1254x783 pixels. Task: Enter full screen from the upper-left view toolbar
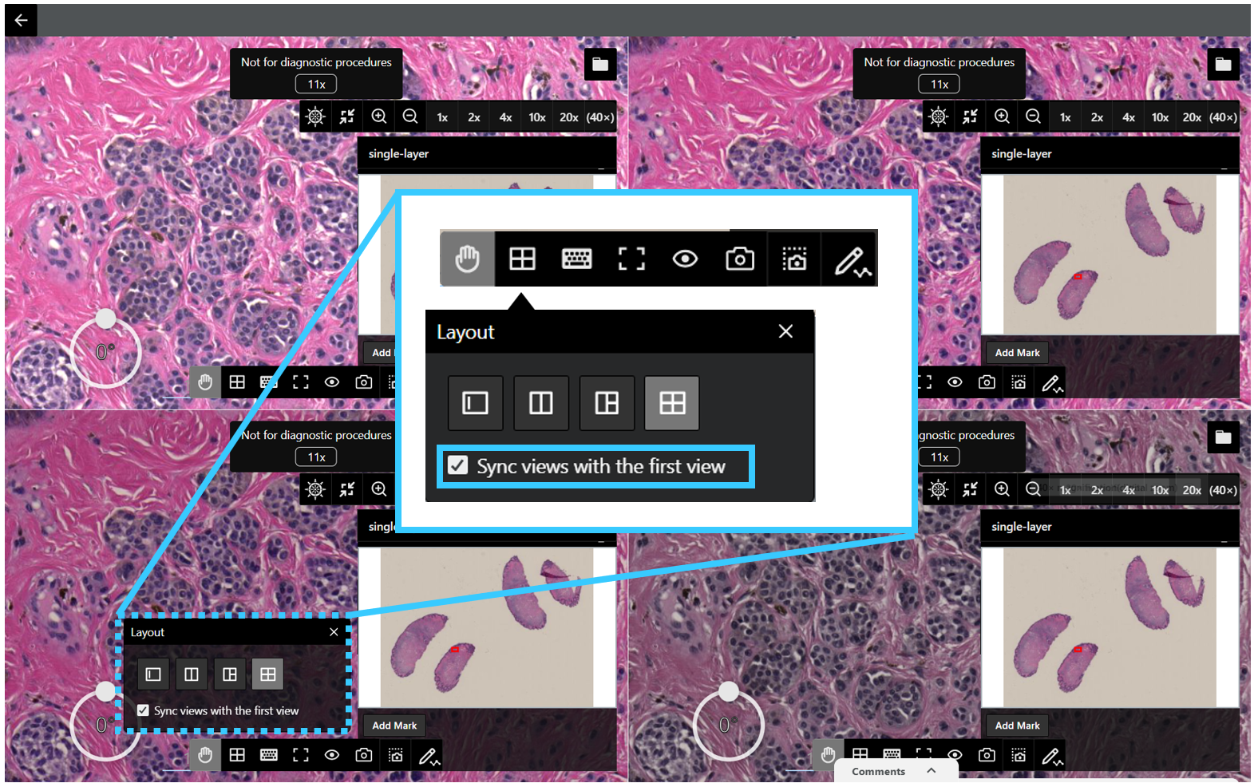(x=301, y=382)
